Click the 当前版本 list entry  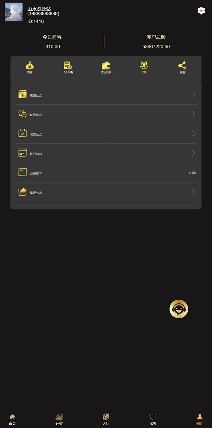106,173
